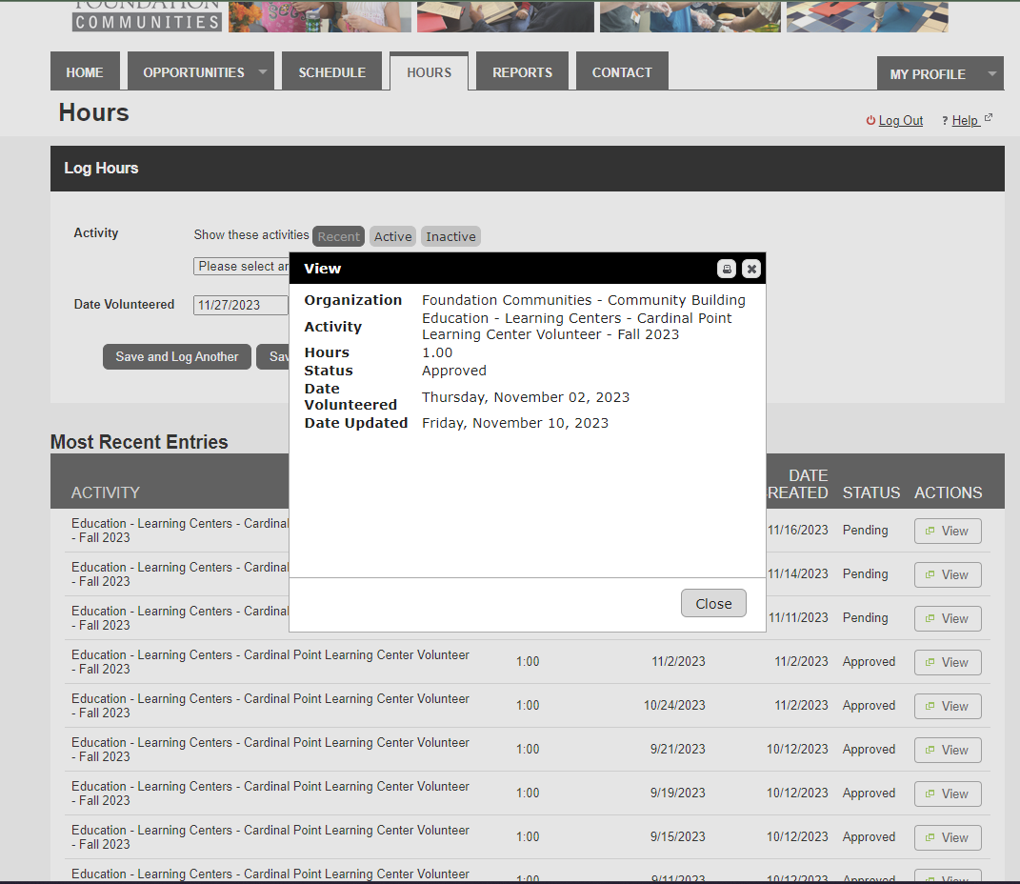Click the 'Approved' status value in dialog
Screen dimensions: 1020x884
pos(454,371)
